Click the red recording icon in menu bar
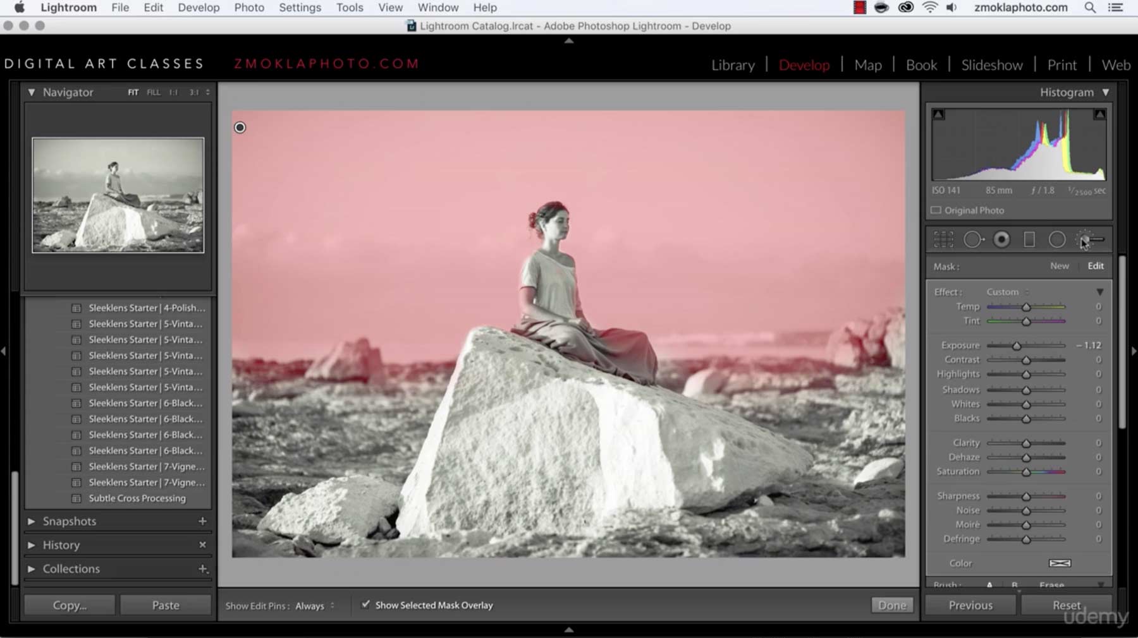This screenshot has height=638, width=1138. click(x=859, y=8)
